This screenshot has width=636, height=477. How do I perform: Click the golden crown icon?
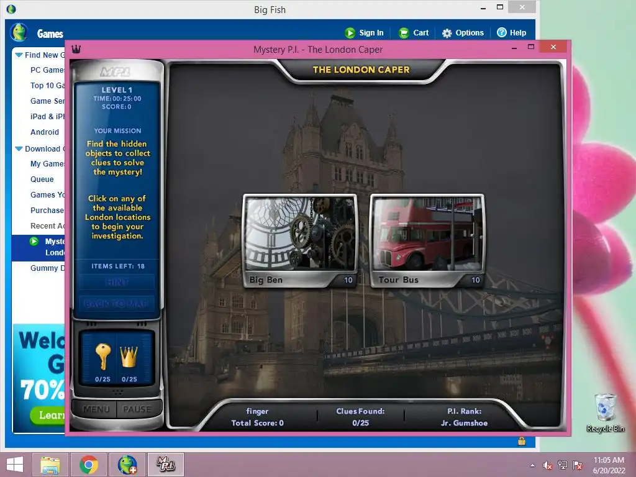(x=129, y=357)
